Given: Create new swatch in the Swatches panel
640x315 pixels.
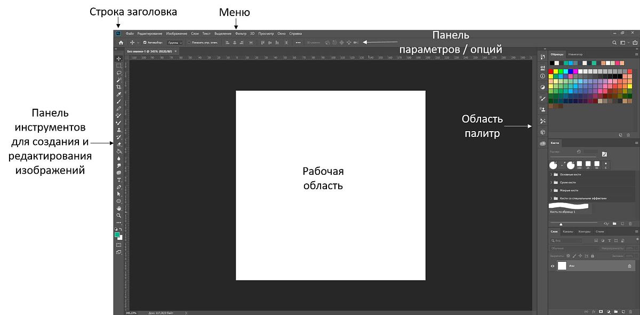Looking at the screenshot, I should 620,135.
